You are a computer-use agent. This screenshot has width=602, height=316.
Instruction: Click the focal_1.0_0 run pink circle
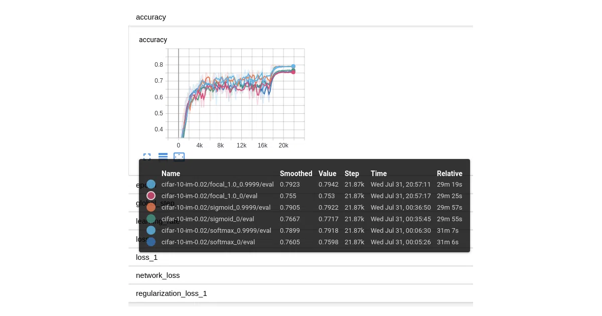pyautogui.click(x=151, y=196)
